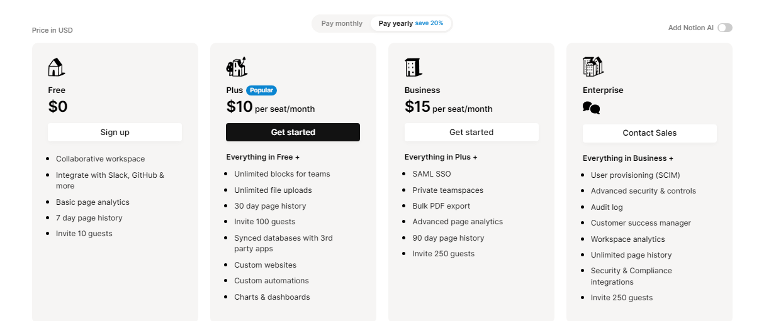The height and width of the screenshot is (321, 759).
Task: Click Get started under the Plus plan
Action: 293,133
